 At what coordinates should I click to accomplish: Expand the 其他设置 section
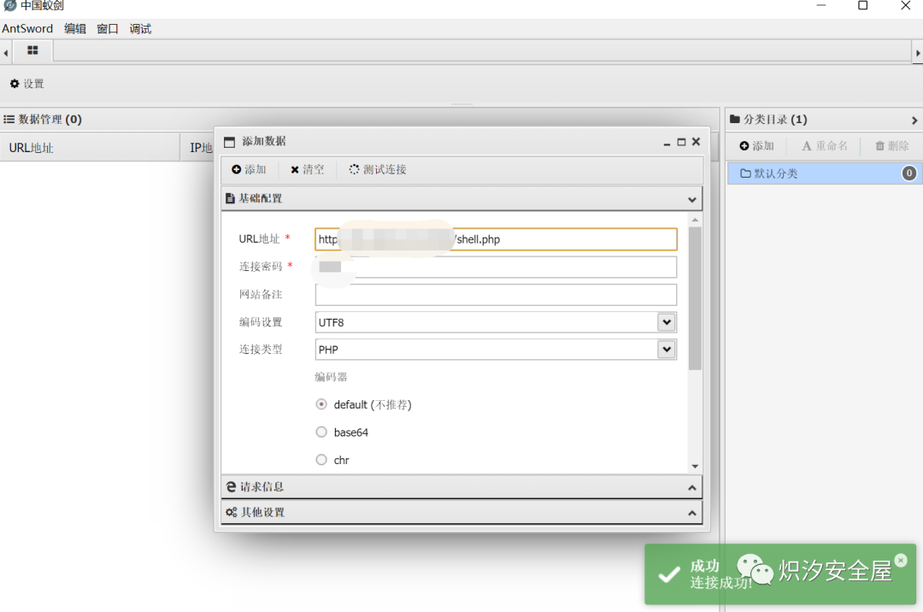[x=692, y=513]
